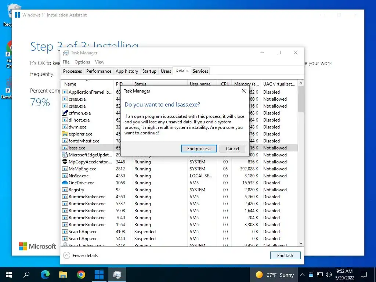Screen dimensions: 376x282
Task: Click the dllhost.exe process icon
Action: click(x=65, y=120)
